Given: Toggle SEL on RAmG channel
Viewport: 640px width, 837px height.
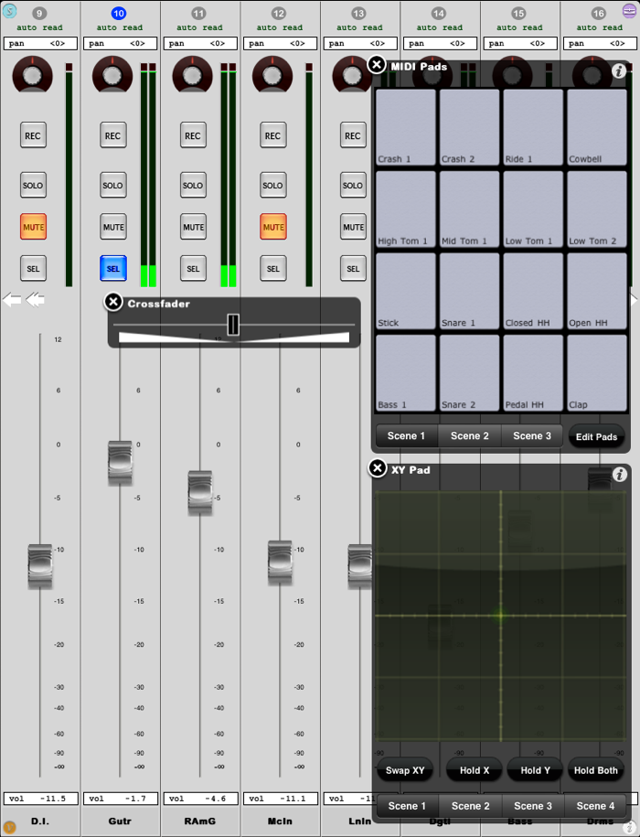Looking at the screenshot, I should (x=193, y=269).
